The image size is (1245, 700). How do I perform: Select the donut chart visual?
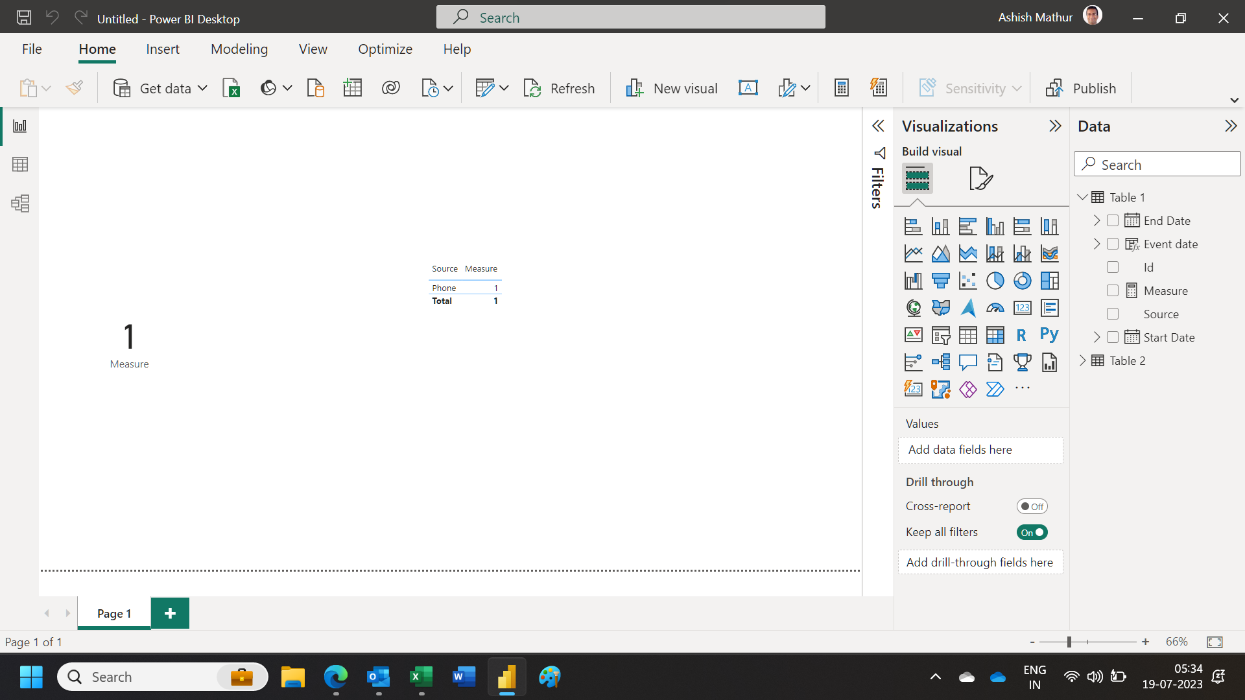[x=1022, y=281]
